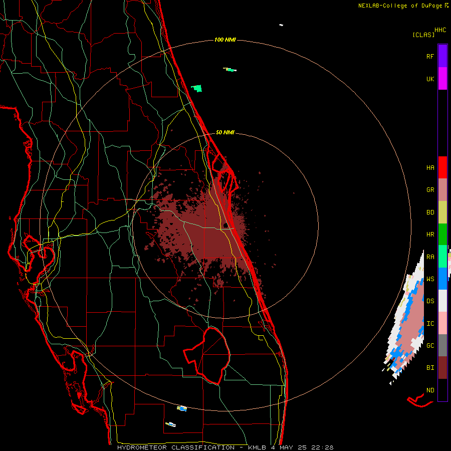Viewport: 451px width, 451px height.
Task: Click the tiny white echo at the top
Action: coord(281,25)
